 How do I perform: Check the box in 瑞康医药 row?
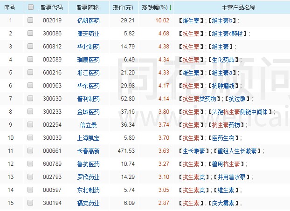point(30,59)
